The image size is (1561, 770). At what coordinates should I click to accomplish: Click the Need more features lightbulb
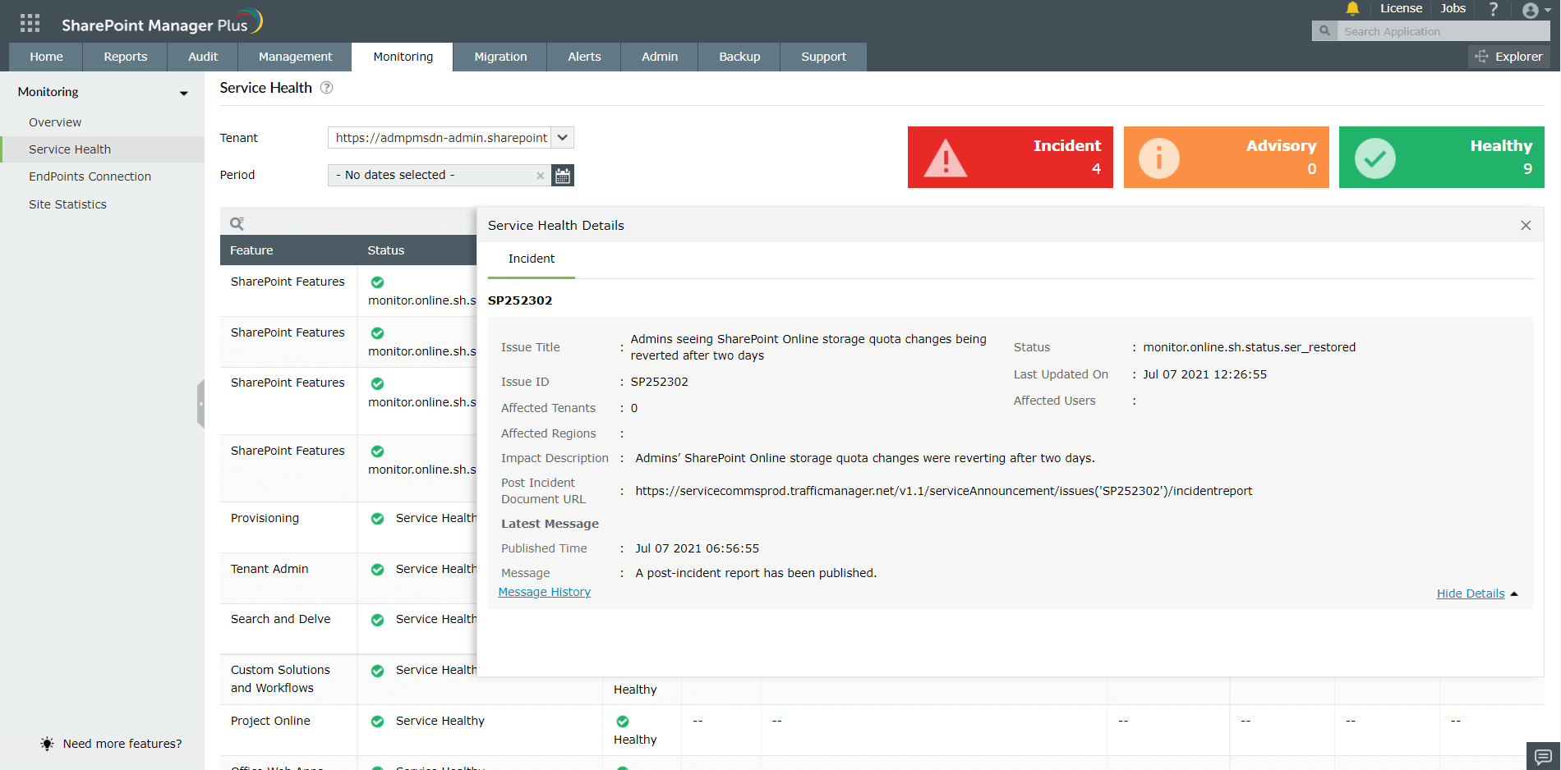pos(47,743)
